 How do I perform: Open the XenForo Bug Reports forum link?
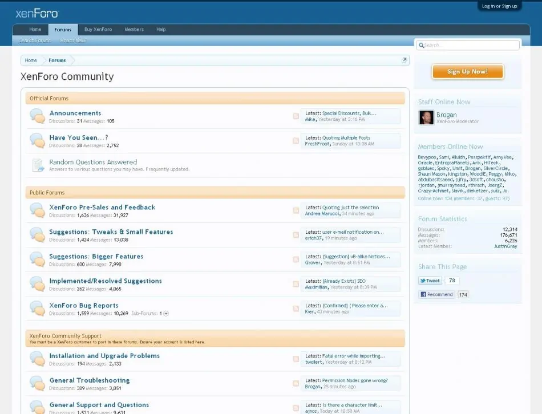[x=84, y=306]
